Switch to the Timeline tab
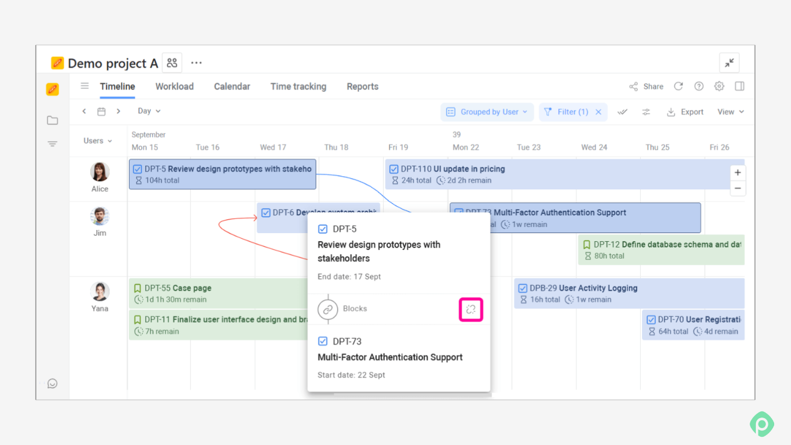 click(x=118, y=86)
